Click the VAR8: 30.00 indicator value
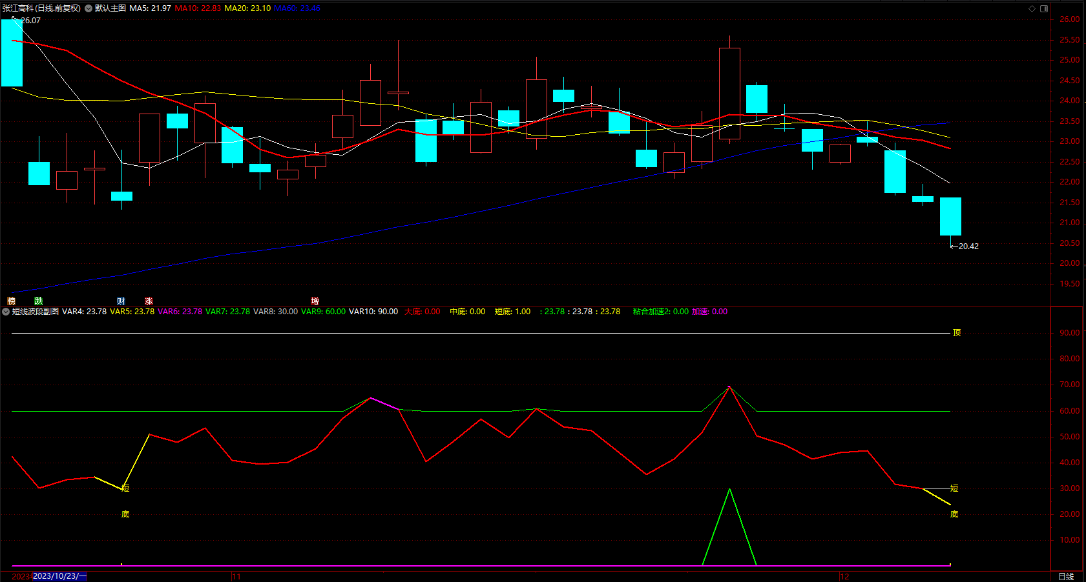This screenshot has width=1086, height=582. click(x=276, y=312)
